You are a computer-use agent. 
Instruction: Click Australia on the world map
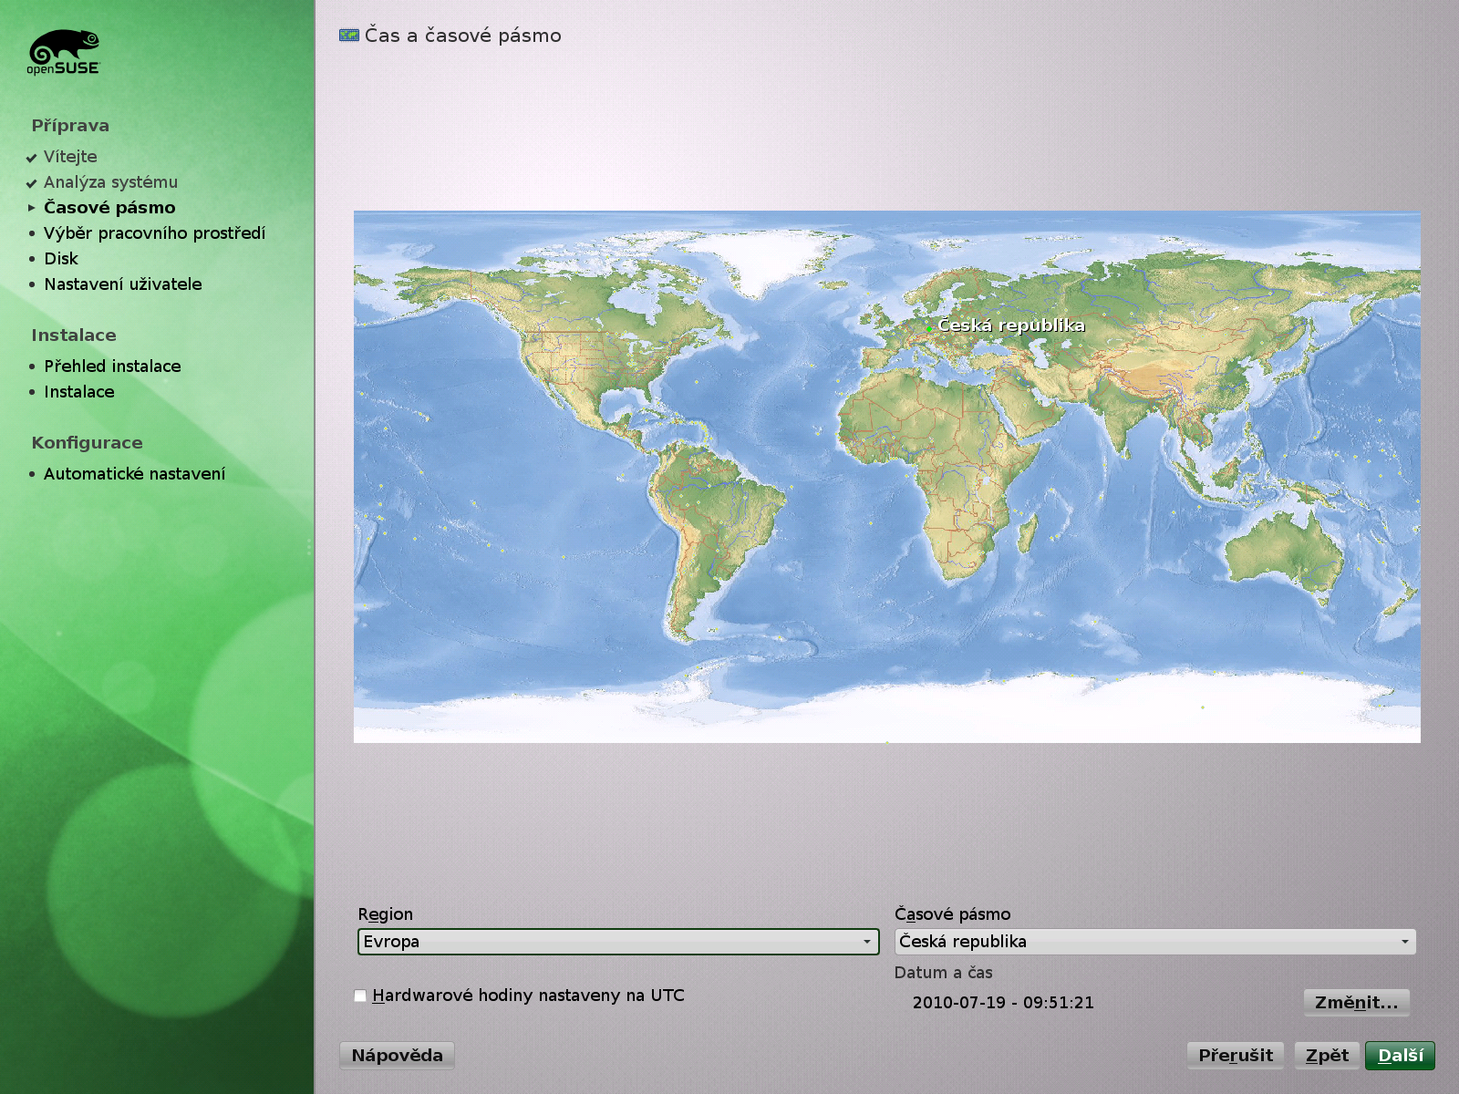(1281, 552)
